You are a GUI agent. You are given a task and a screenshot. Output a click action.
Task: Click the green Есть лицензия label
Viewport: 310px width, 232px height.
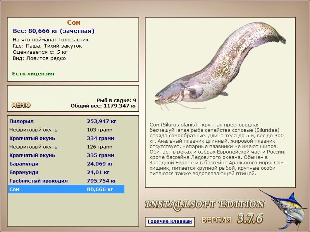pyautogui.click(x=33, y=74)
